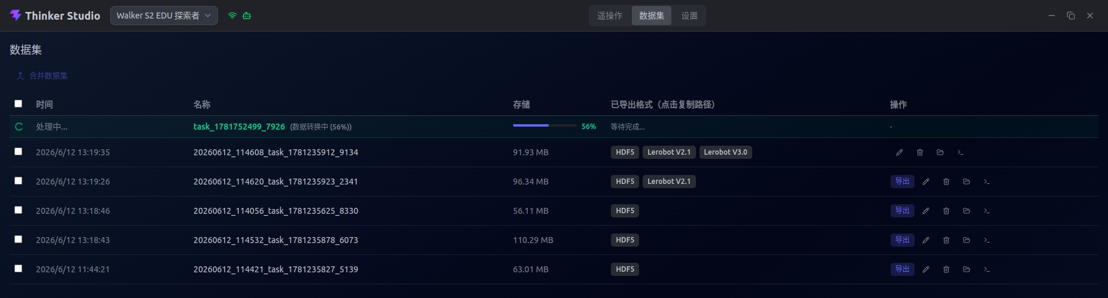Copy Lerobot V2.1 path for dataset 2341

pyautogui.click(x=669, y=182)
